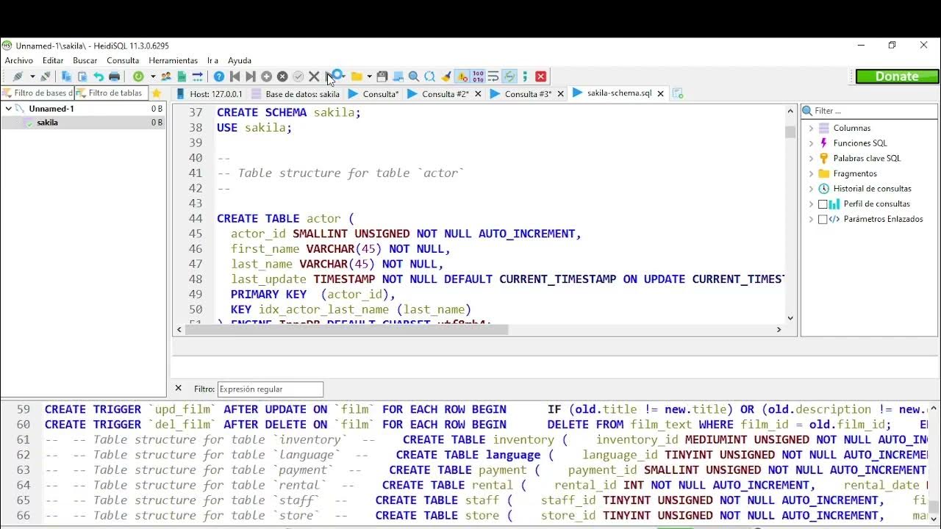Expand the Palabras clave SQL node
Viewport: 941px width, 529px height.
(x=812, y=158)
